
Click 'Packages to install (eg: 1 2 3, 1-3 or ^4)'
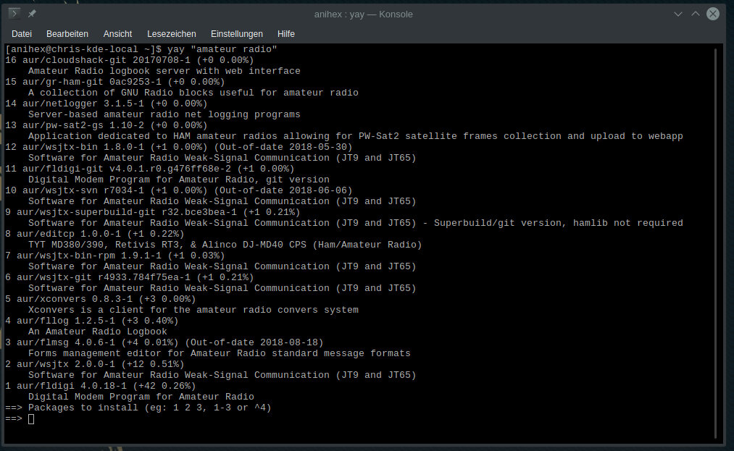pos(150,408)
